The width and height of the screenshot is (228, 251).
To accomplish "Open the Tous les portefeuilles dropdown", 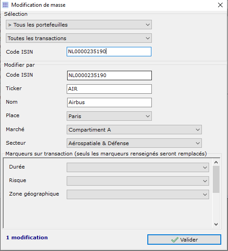I will [79, 25].
